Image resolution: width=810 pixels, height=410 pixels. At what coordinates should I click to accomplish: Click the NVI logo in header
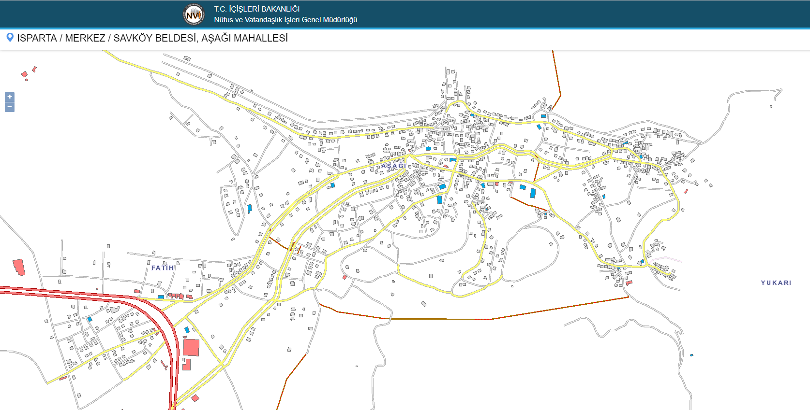tap(194, 14)
